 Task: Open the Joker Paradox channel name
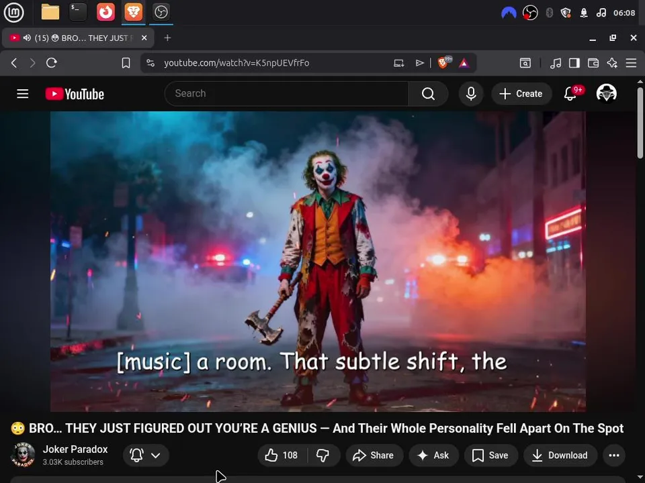[x=75, y=449]
